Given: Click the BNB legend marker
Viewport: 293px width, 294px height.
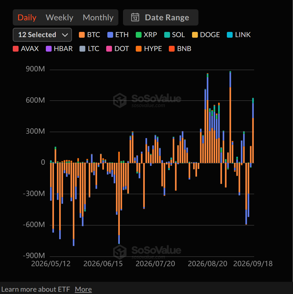Looking at the screenshot, I should tap(172, 49).
